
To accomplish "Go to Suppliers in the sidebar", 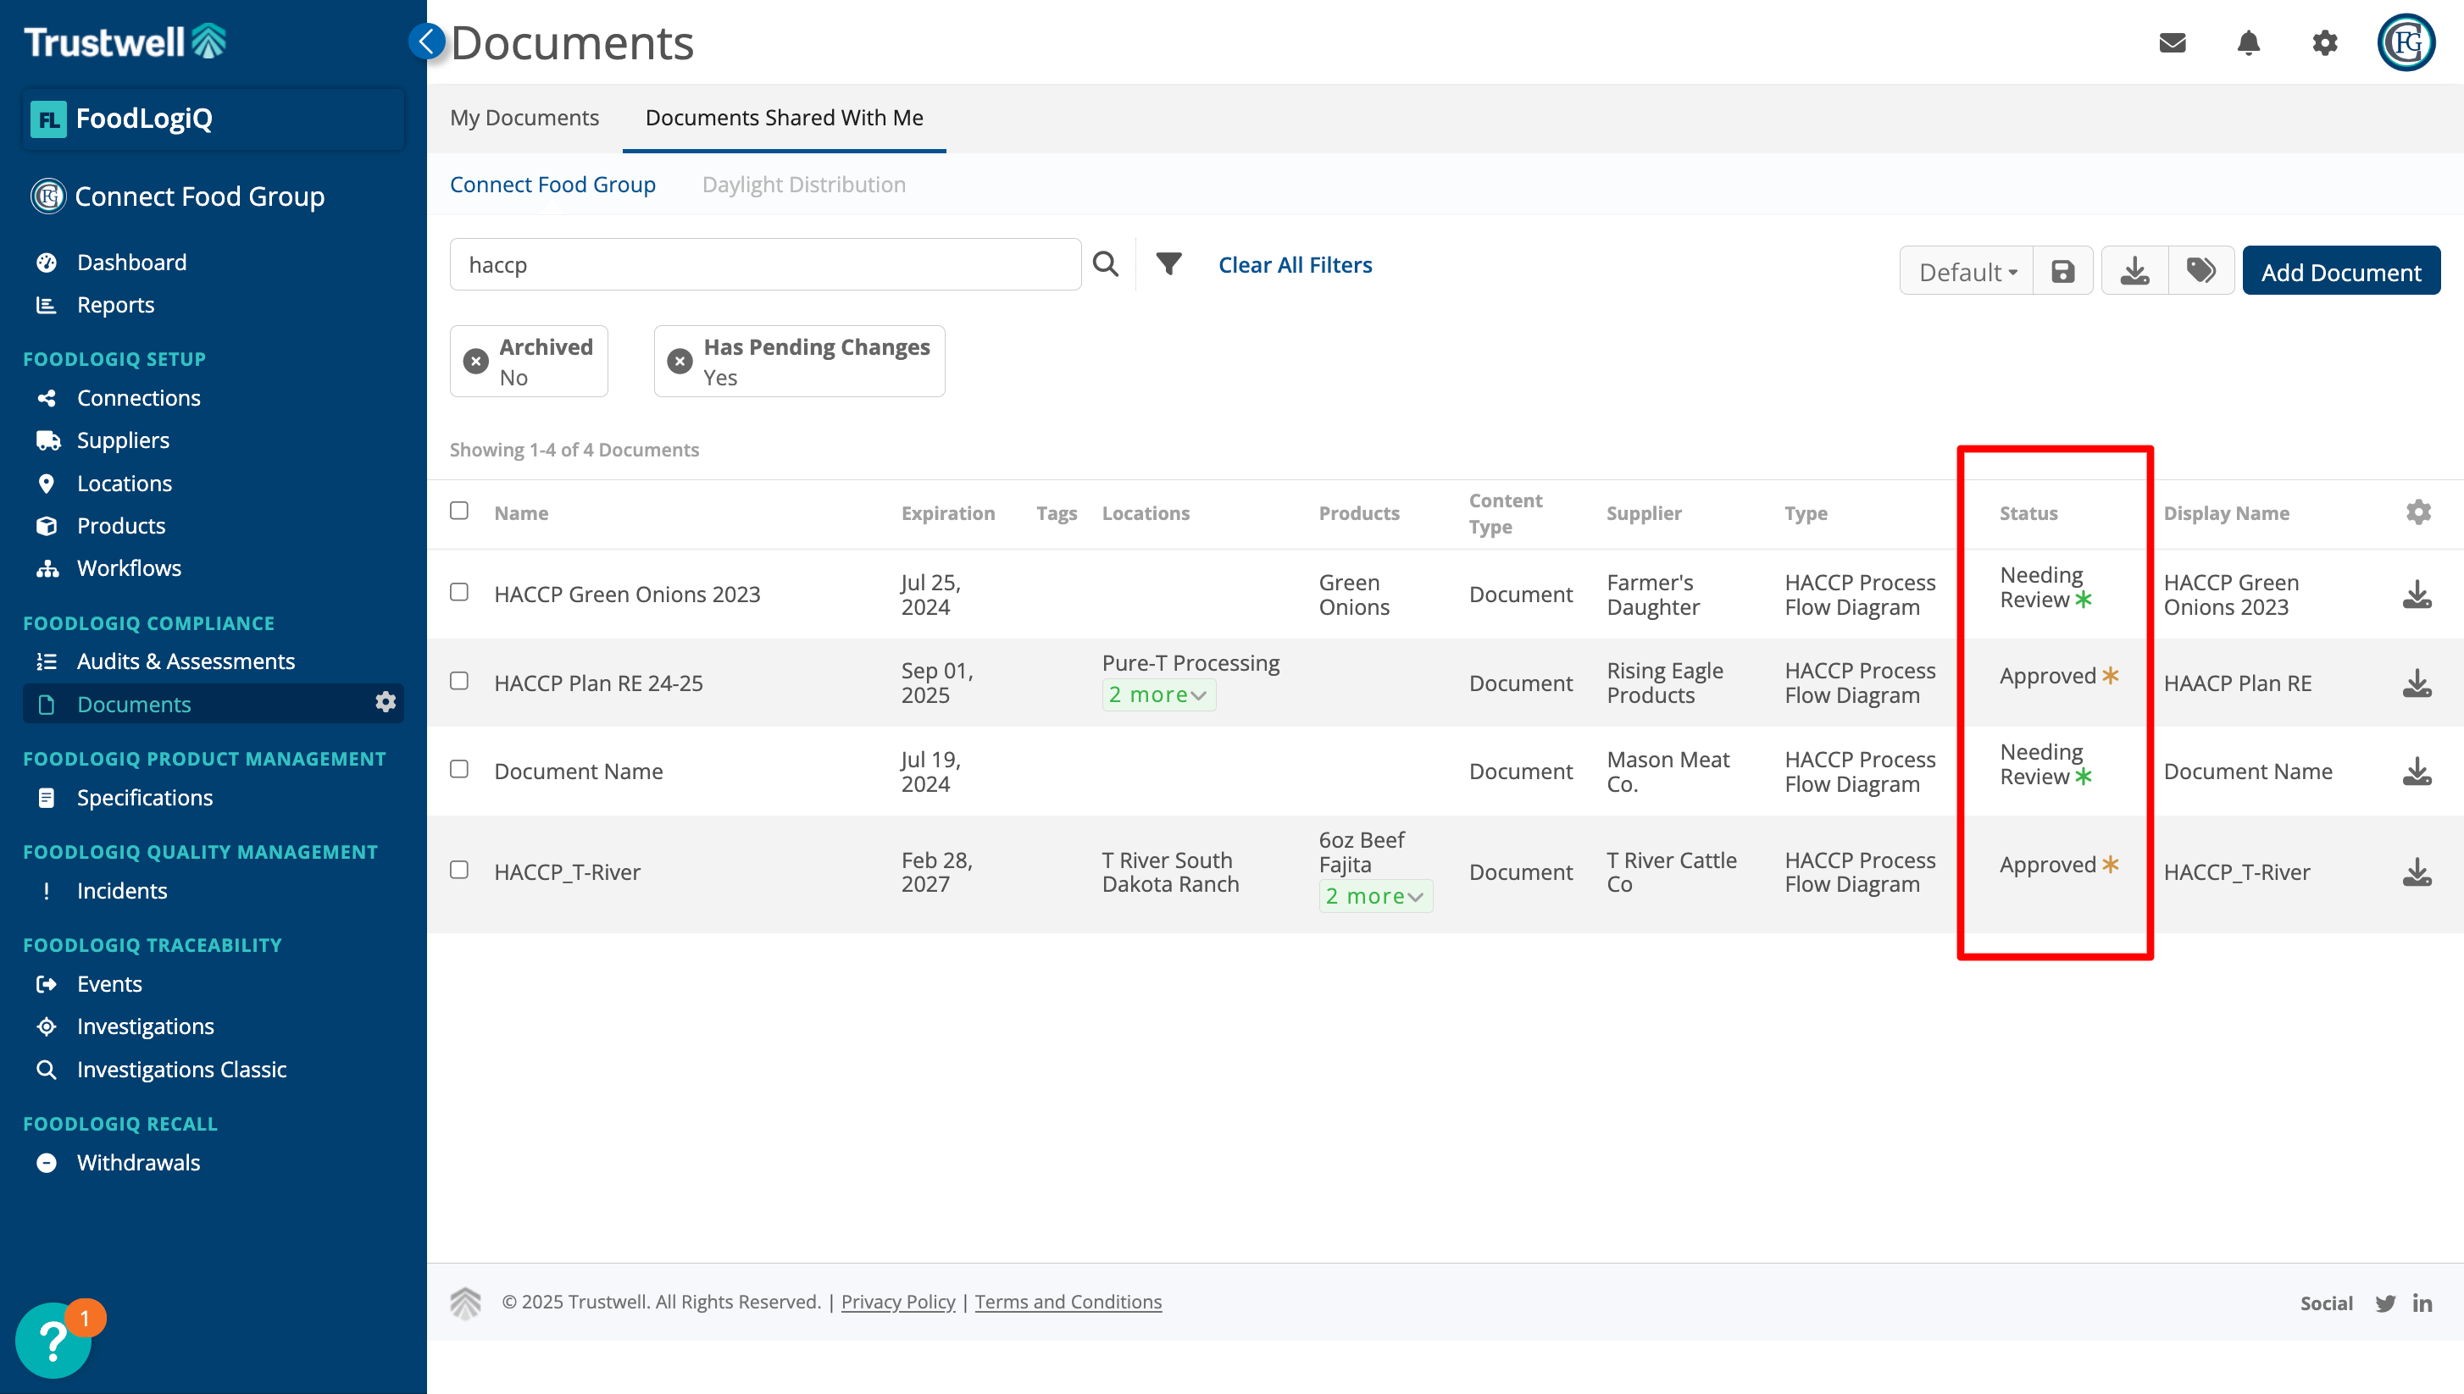I will [123, 440].
